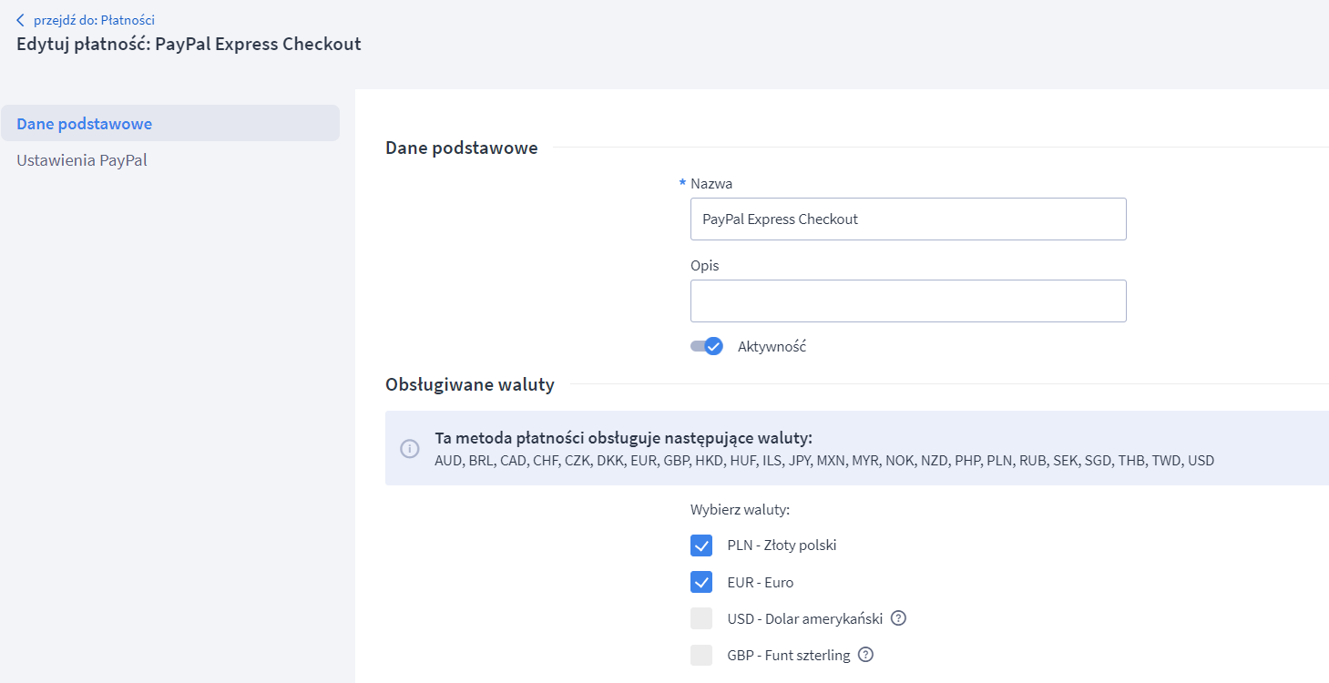This screenshot has height=683, width=1329.
Task: Uncheck the PLN - Złoty polski checkbox
Action: [x=701, y=545]
